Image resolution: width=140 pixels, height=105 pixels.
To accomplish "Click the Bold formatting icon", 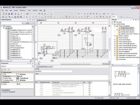I will pyautogui.click(x=79, y=14).
